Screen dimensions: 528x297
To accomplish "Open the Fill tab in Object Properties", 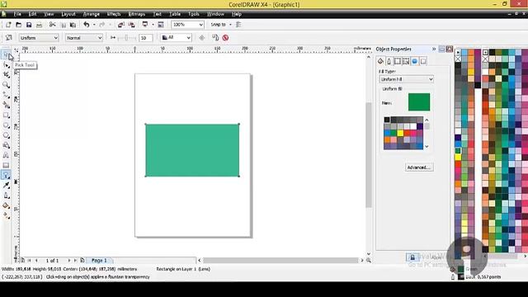I will tap(380, 61).
